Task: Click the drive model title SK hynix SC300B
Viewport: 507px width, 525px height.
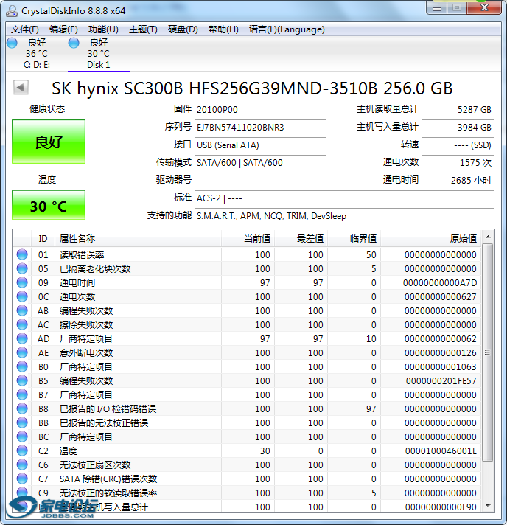Action: pos(252,88)
